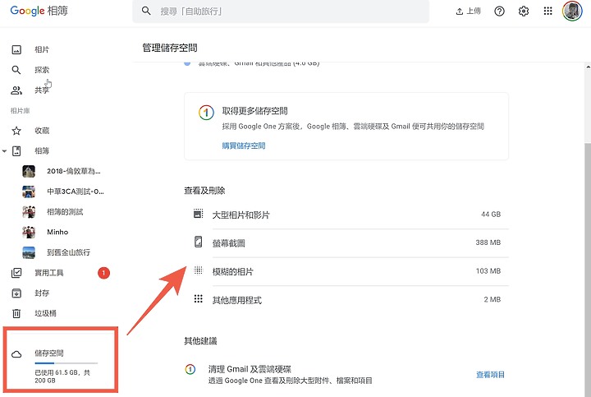Click the 收藏 star icon
The width and height of the screenshot is (591, 397).
coord(16,131)
